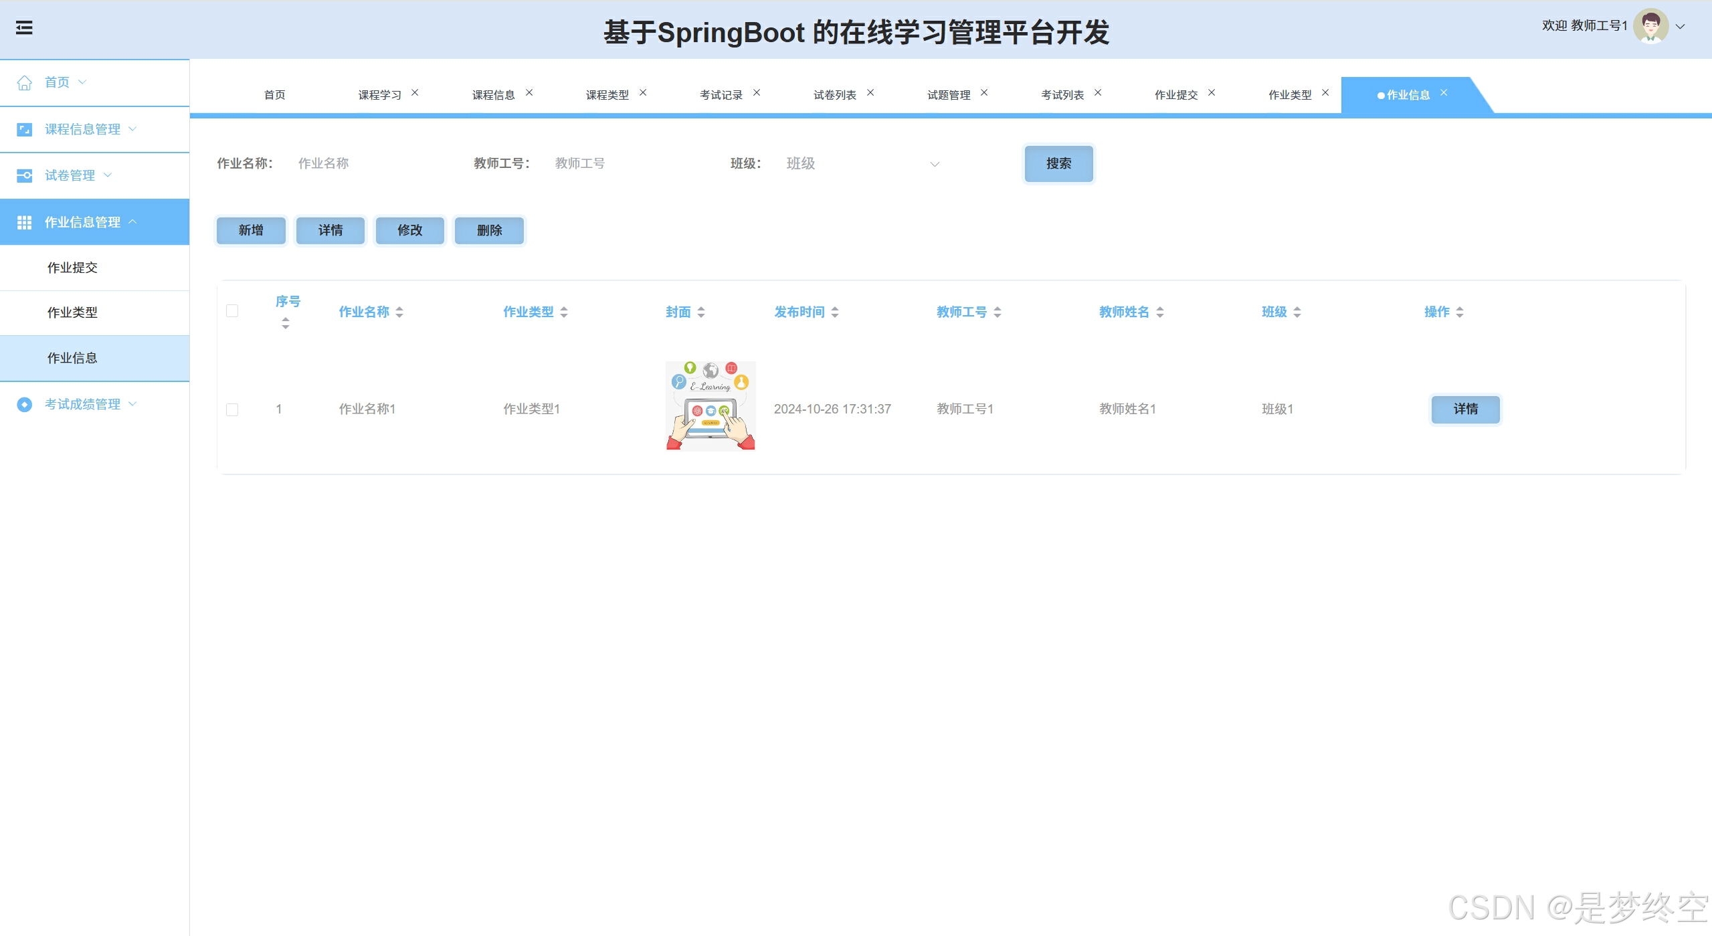The height and width of the screenshot is (936, 1712).
Task: Sort by 发布时间 column arrows
Action: point(835,312)
